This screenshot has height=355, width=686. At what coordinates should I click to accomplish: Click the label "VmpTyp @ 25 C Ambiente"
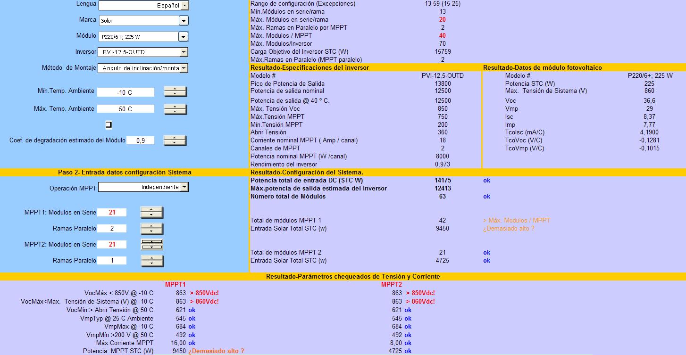coord(117,319)
